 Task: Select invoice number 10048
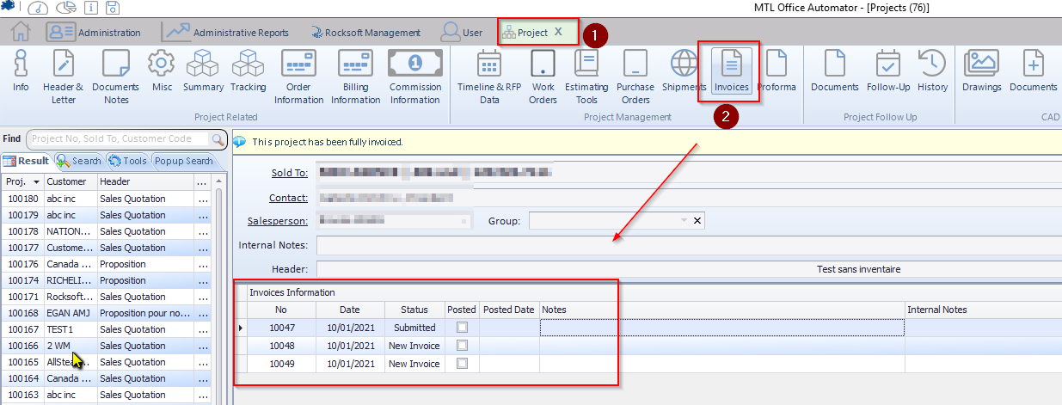[281, 345]
